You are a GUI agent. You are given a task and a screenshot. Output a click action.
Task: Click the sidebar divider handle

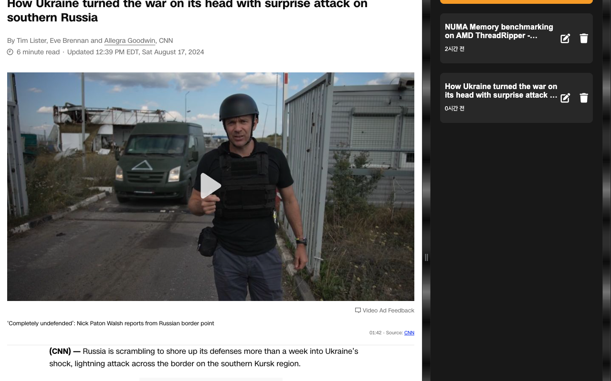pos(426,257)
